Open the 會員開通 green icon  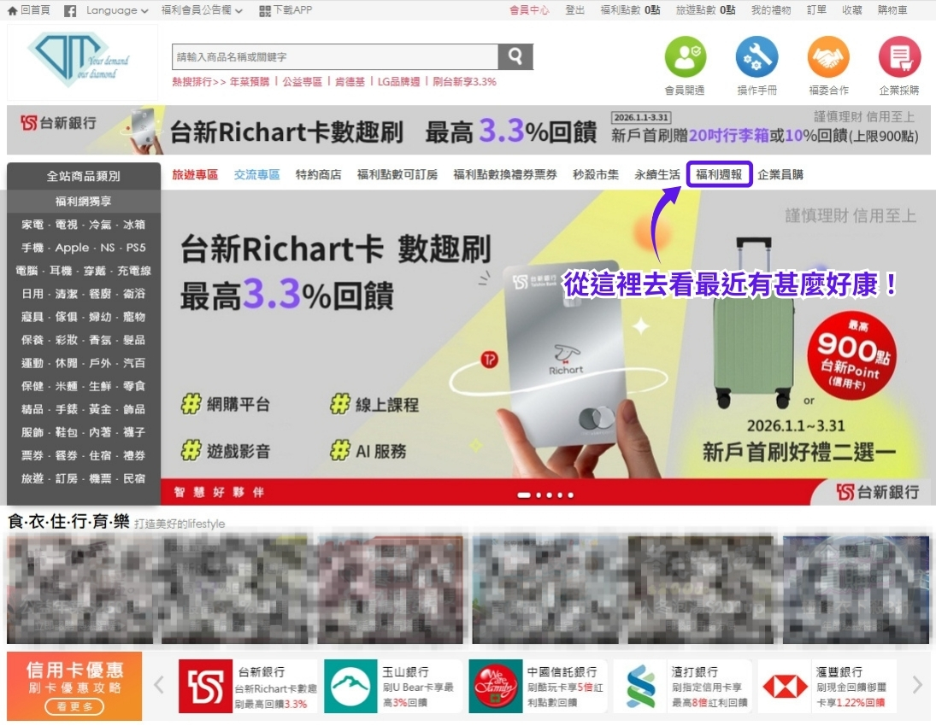pyautogui.click(x=685, y=57)
